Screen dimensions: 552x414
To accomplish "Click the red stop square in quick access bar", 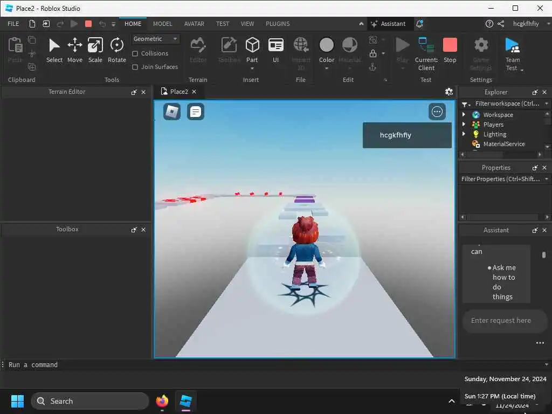I will (88, 24).
